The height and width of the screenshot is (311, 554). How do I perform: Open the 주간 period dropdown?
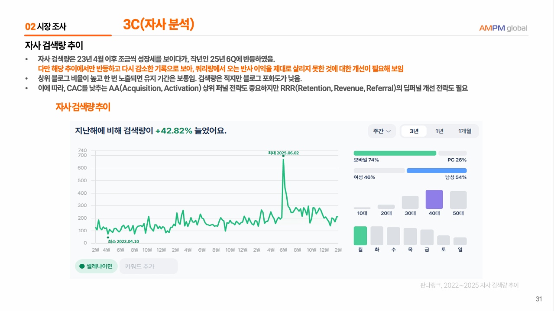382,131
